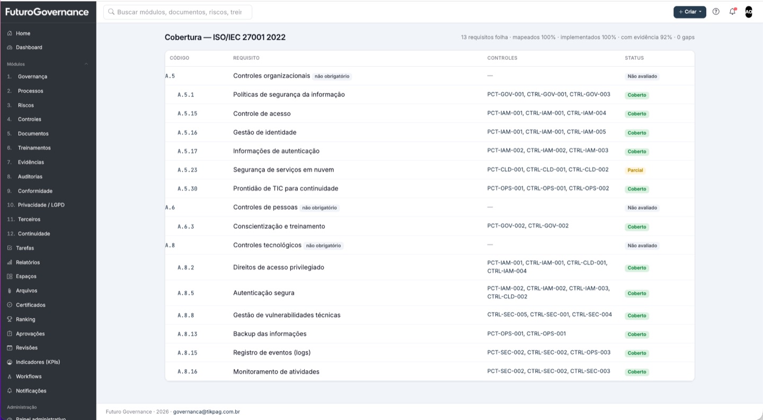Click Gestão de vulnerabilidades técnicas requirement
The width and height of the screenshot is (763, 420).
point(287,315)
